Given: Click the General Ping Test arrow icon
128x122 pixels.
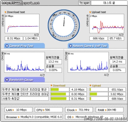Looking at the screenshot, I should (x=7, y=46).
